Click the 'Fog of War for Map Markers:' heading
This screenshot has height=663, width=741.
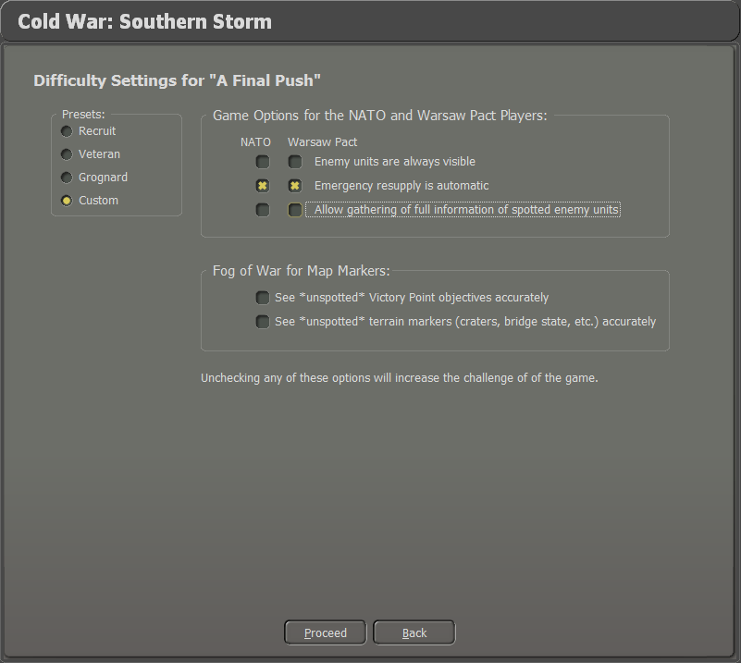pyautogui.click(x=301, y=271)
